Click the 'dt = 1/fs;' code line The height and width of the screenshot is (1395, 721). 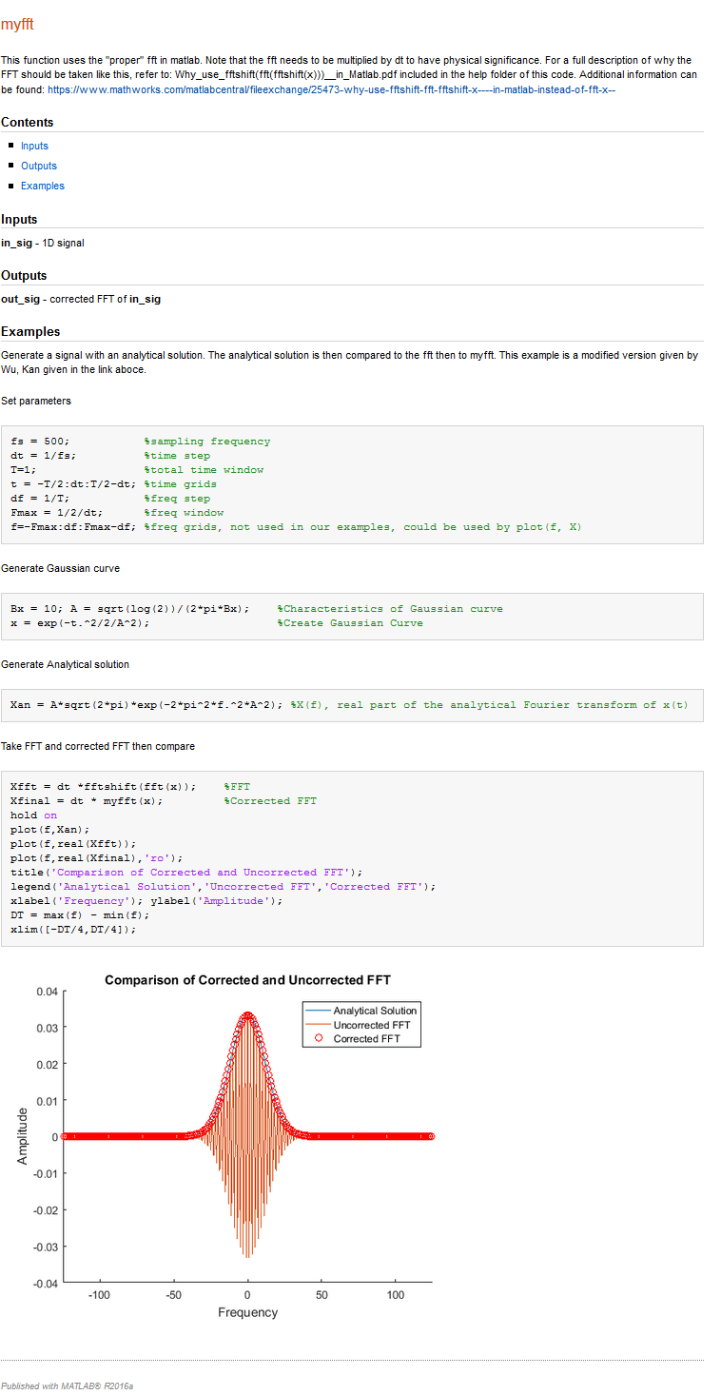click(x=44, y=456)
